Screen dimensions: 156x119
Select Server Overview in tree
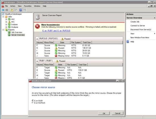(x=18, y=35)
